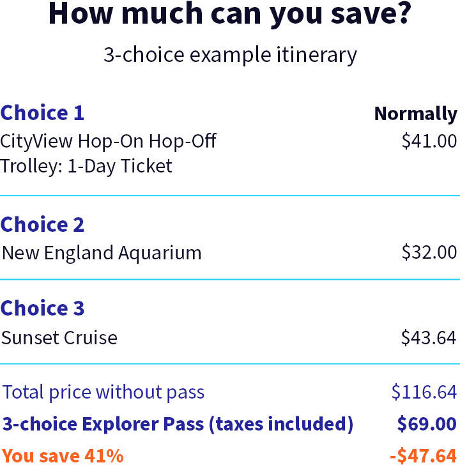
Task: Click the 'You save 41%' text
Action: pyautogui.click(x=63, y=456)
